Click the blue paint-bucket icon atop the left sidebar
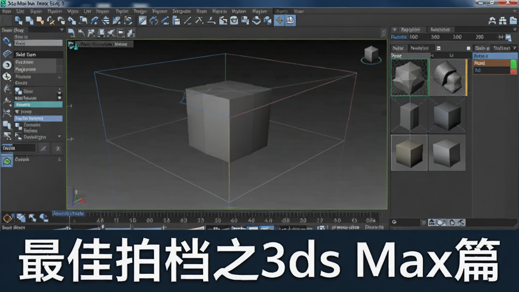 [x=7, y=42]
